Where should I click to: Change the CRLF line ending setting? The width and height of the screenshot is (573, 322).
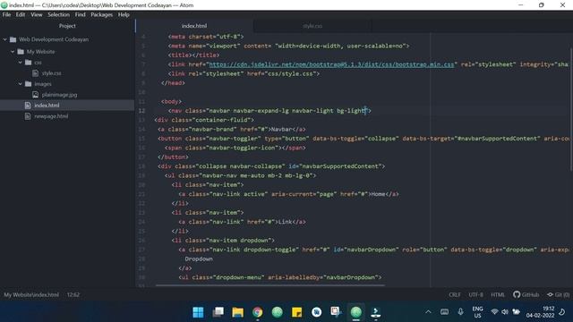pos(455,294)
